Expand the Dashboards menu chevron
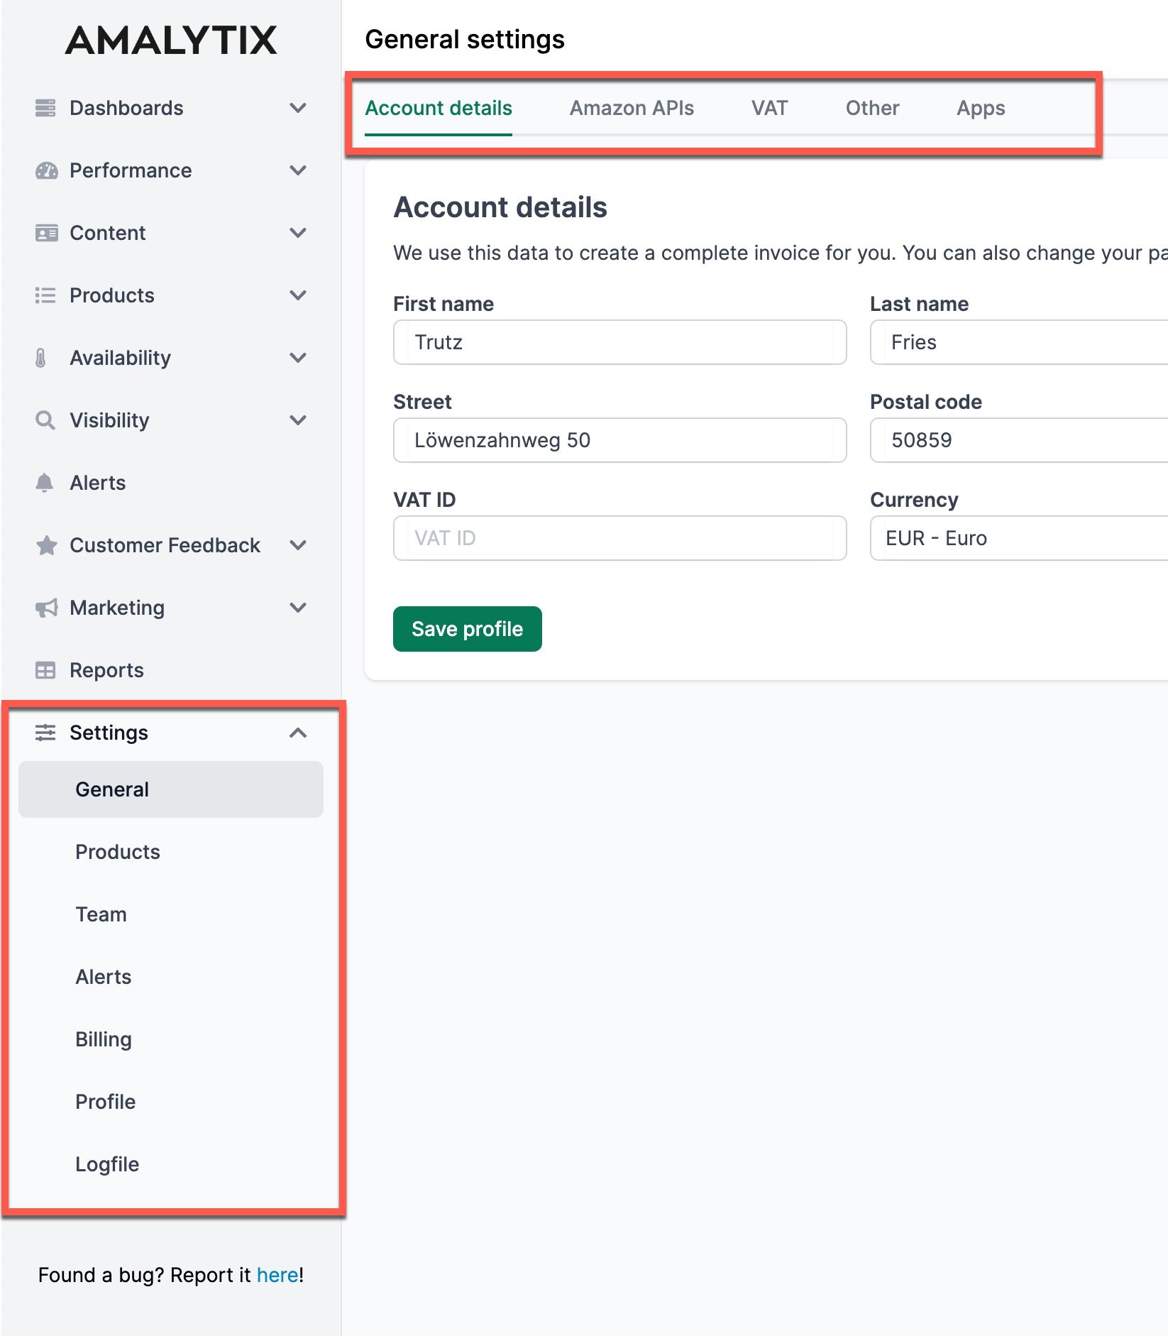Screen dimensions: 1168x1336 pos(298,108)
